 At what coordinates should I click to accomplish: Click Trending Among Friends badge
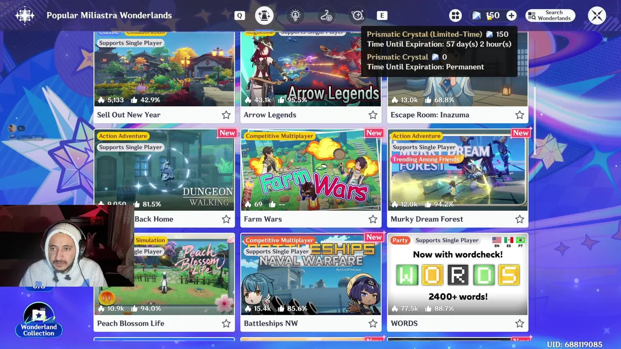[425, 159]
